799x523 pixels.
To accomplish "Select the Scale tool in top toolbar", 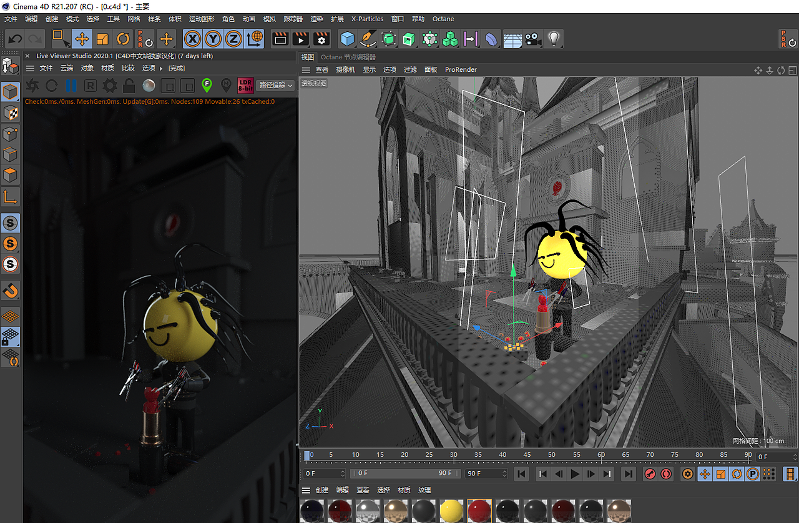I will [x=102, y=39].
